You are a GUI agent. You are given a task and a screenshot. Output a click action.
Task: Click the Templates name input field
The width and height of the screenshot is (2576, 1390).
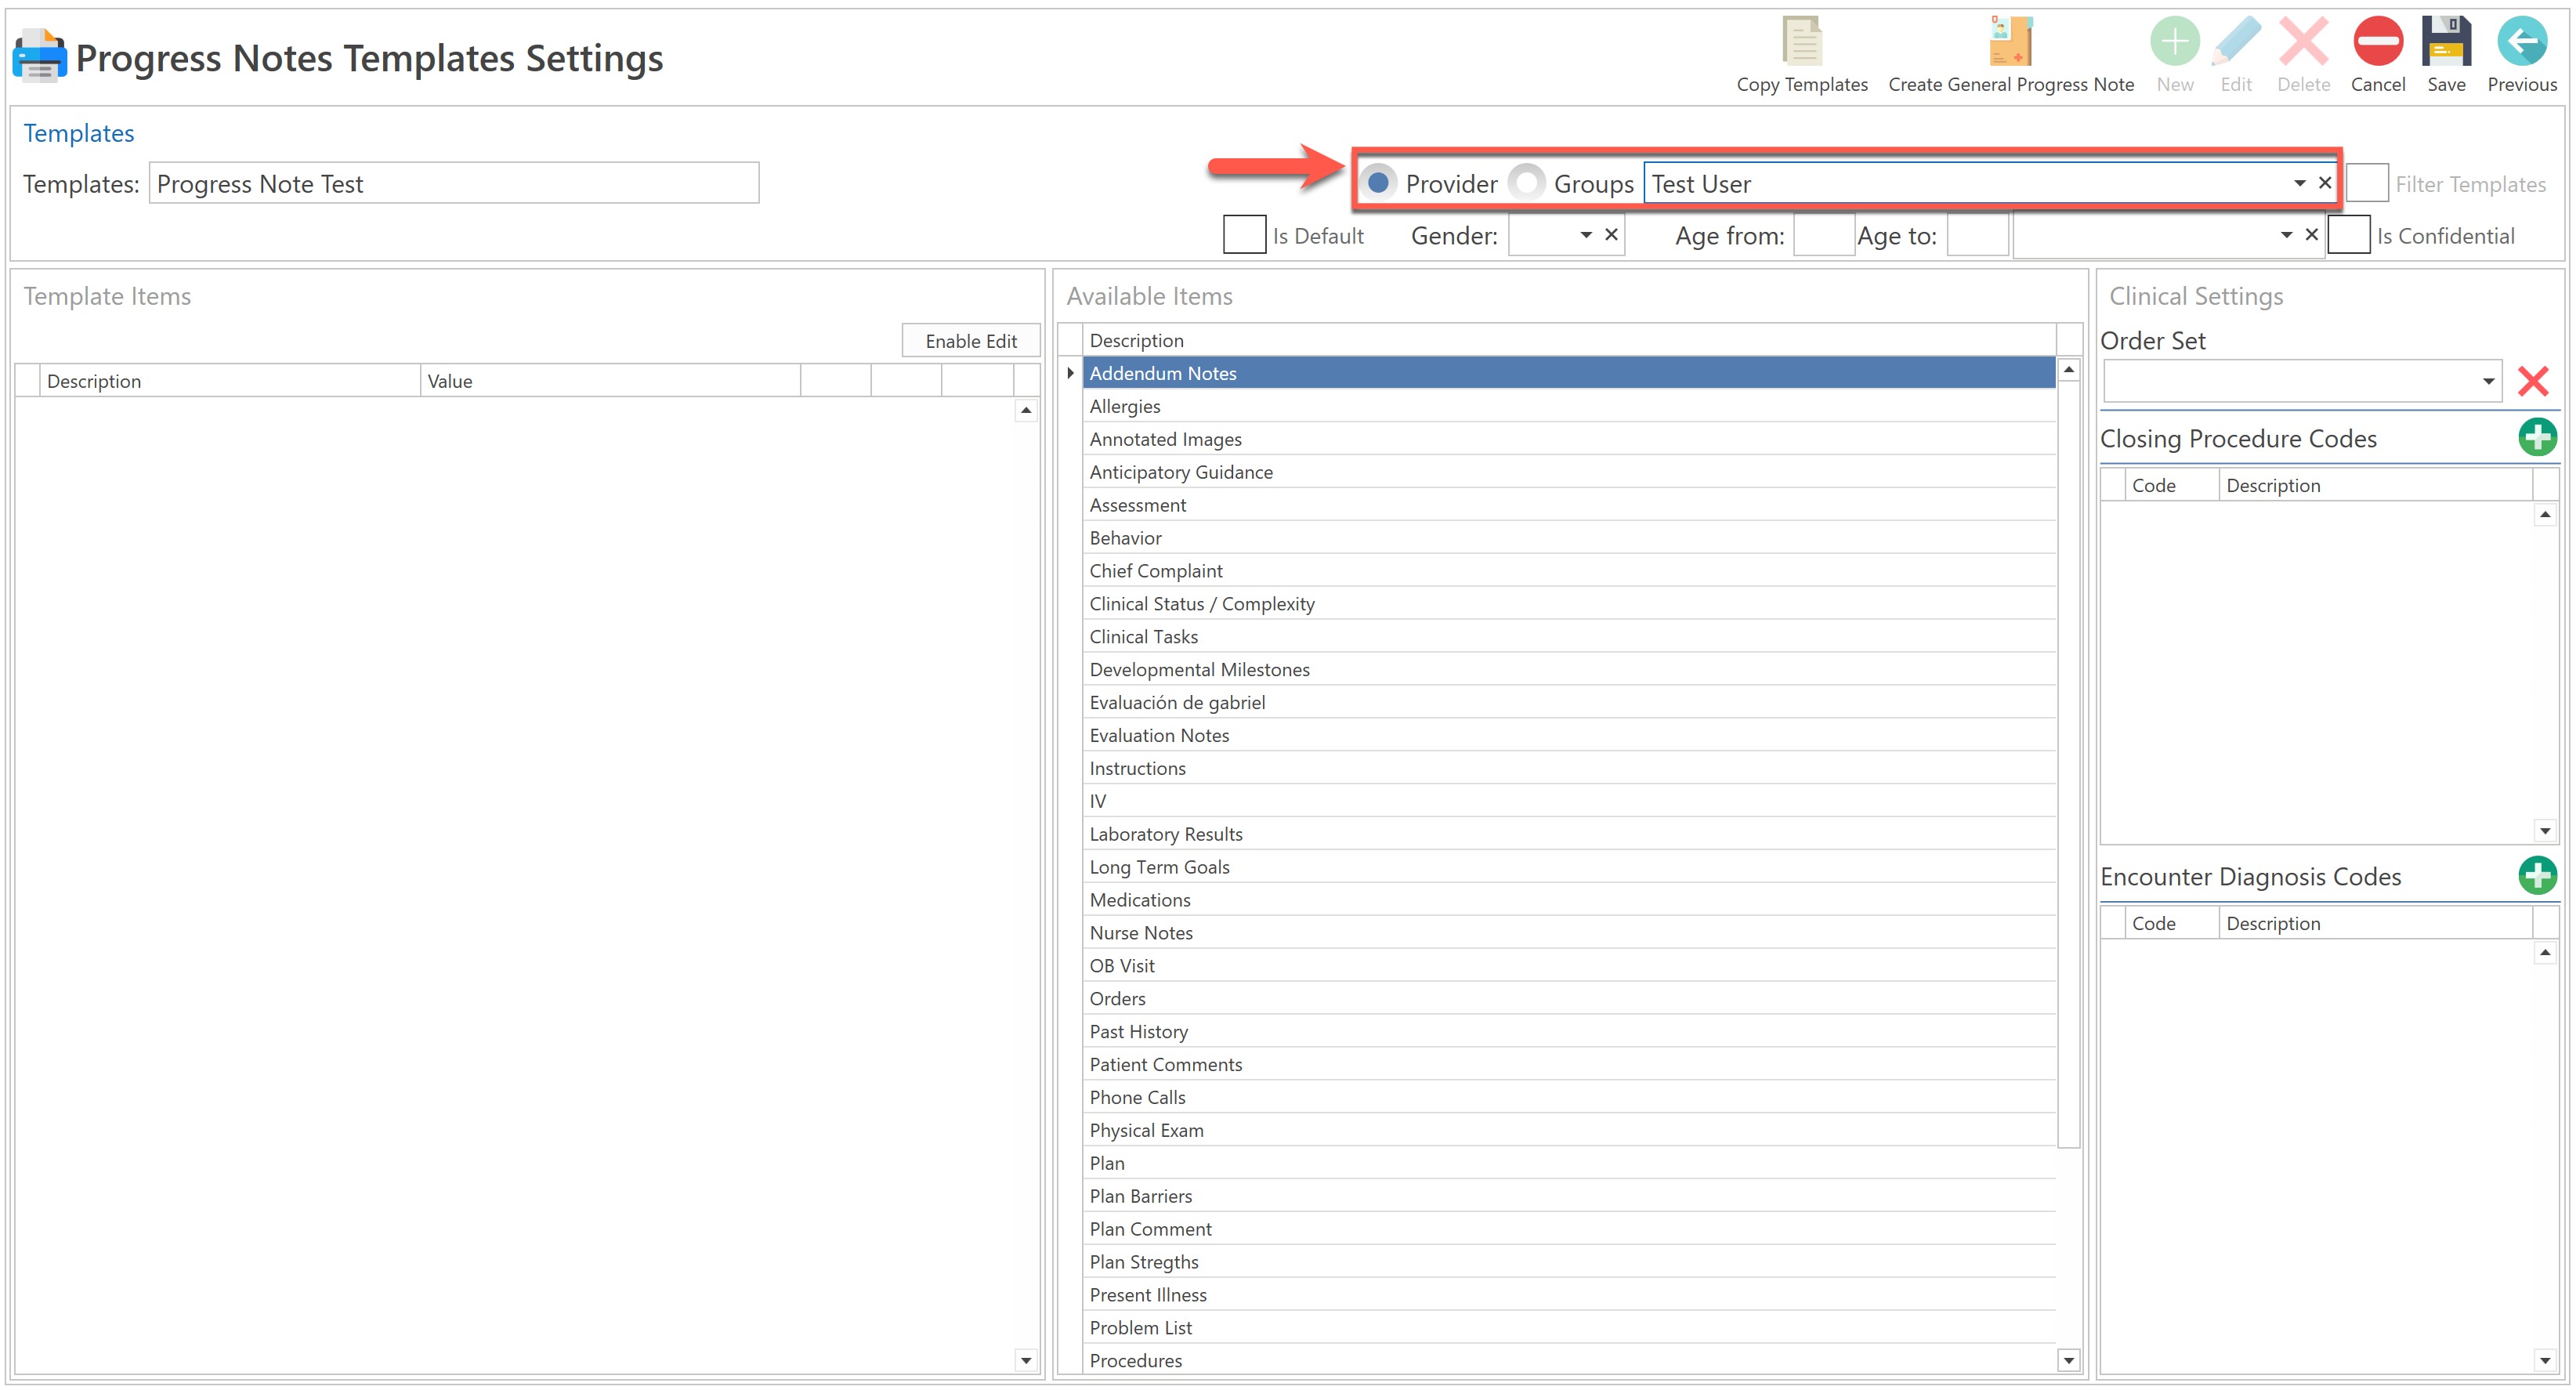click(453, 183)
